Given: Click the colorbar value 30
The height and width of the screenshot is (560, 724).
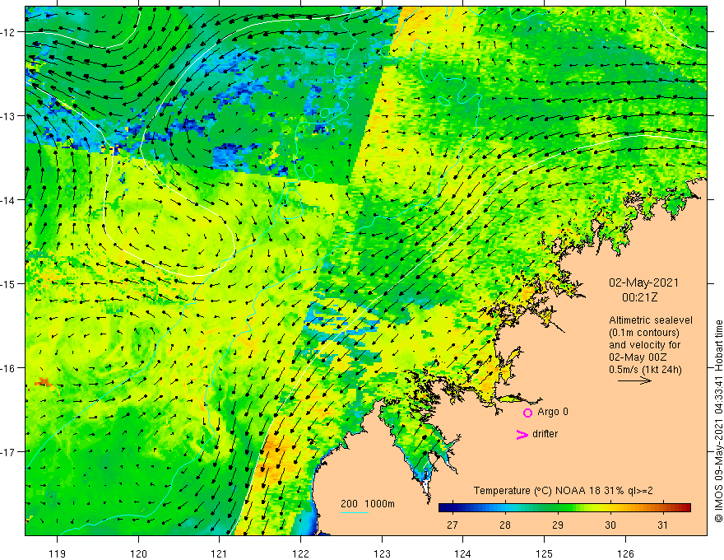Looking at the screenshot, I should (610, 525).
